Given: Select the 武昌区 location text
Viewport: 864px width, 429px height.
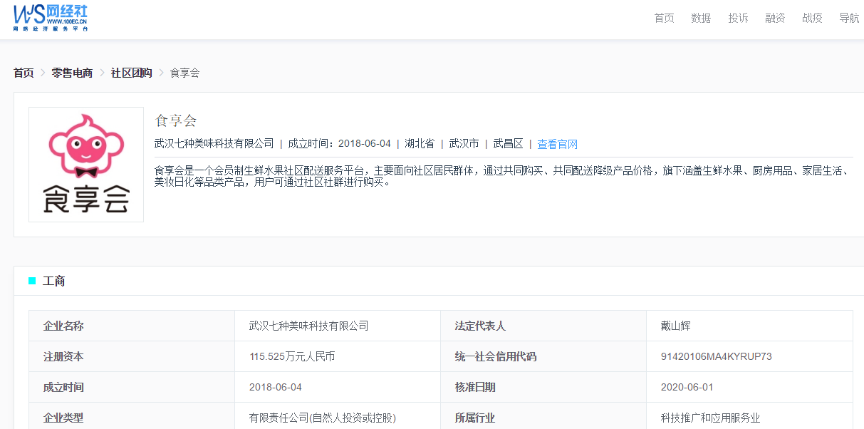Looking at the screenshot, I should [x=508, y=143].
